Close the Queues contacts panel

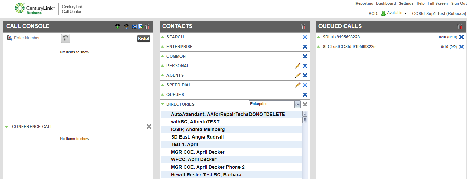[x=305, y=95]
